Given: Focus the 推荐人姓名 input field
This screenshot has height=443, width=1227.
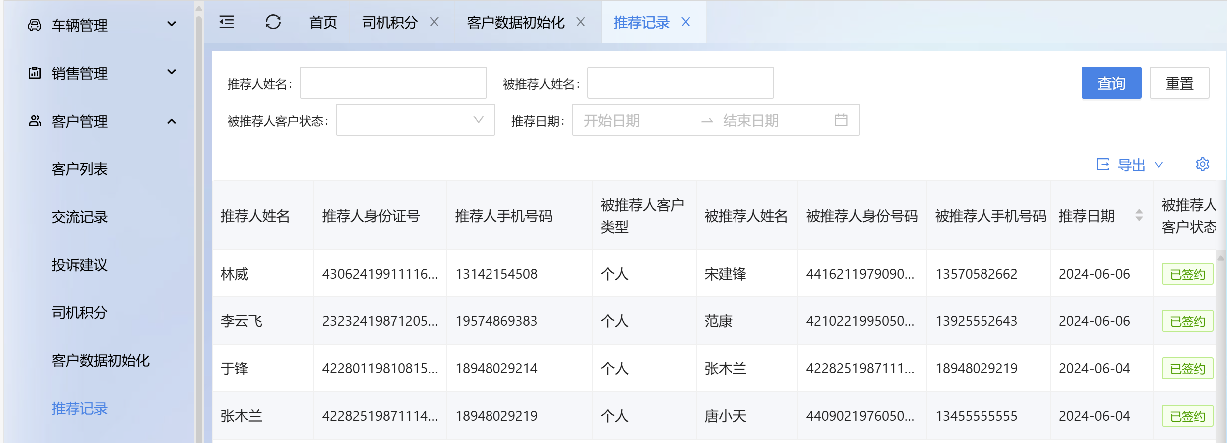Looking at the screenshot, I should click(x=393, y=83).
